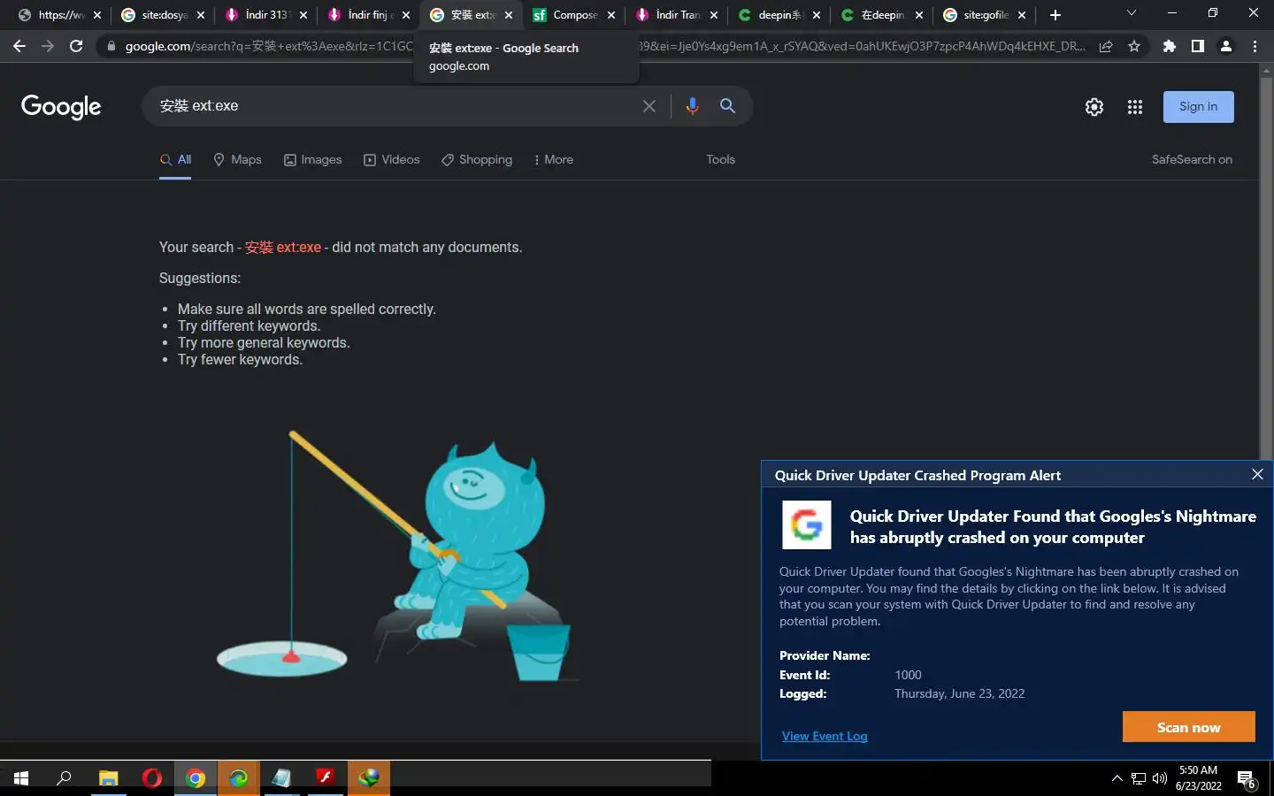
Task: Close the site:gofile tab
Action: pyautogui.click(x=1022, y=15)
